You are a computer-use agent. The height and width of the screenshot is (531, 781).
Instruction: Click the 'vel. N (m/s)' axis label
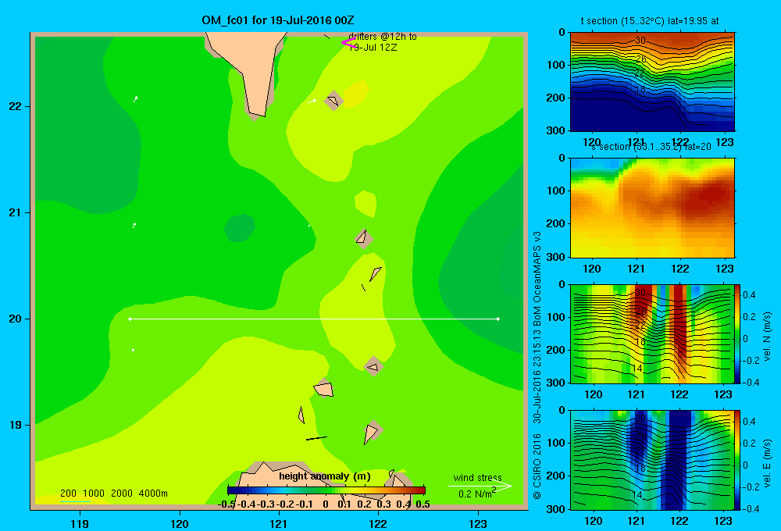pos(767,337)
